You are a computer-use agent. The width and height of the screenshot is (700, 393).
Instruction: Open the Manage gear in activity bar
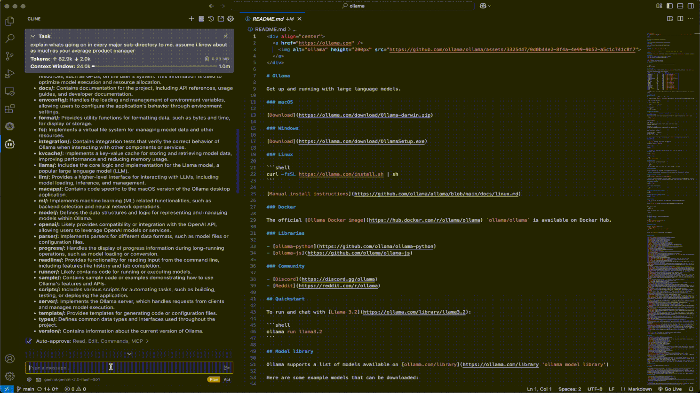tap(9, 377)
